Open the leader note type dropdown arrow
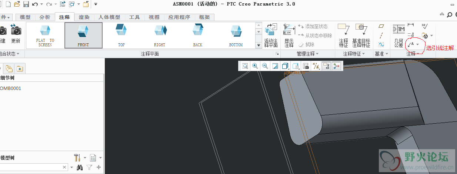The height and width of the screenshot is (174, 457). [418, 44]
